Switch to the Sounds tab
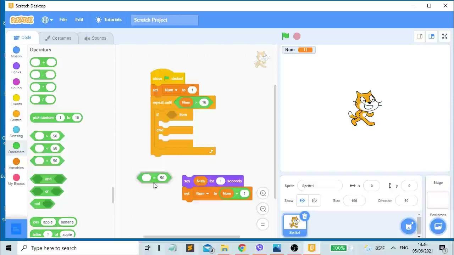 click(x=95, y=38)
